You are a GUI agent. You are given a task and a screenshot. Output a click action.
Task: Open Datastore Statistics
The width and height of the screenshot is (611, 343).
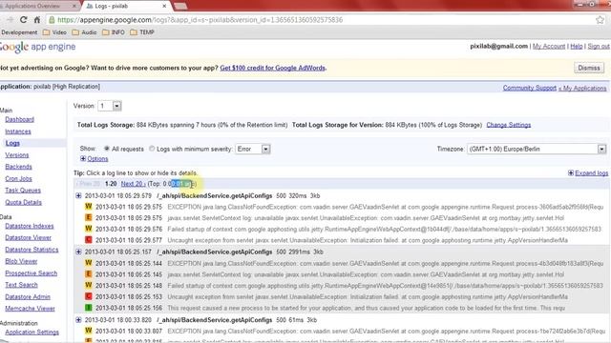32,250
